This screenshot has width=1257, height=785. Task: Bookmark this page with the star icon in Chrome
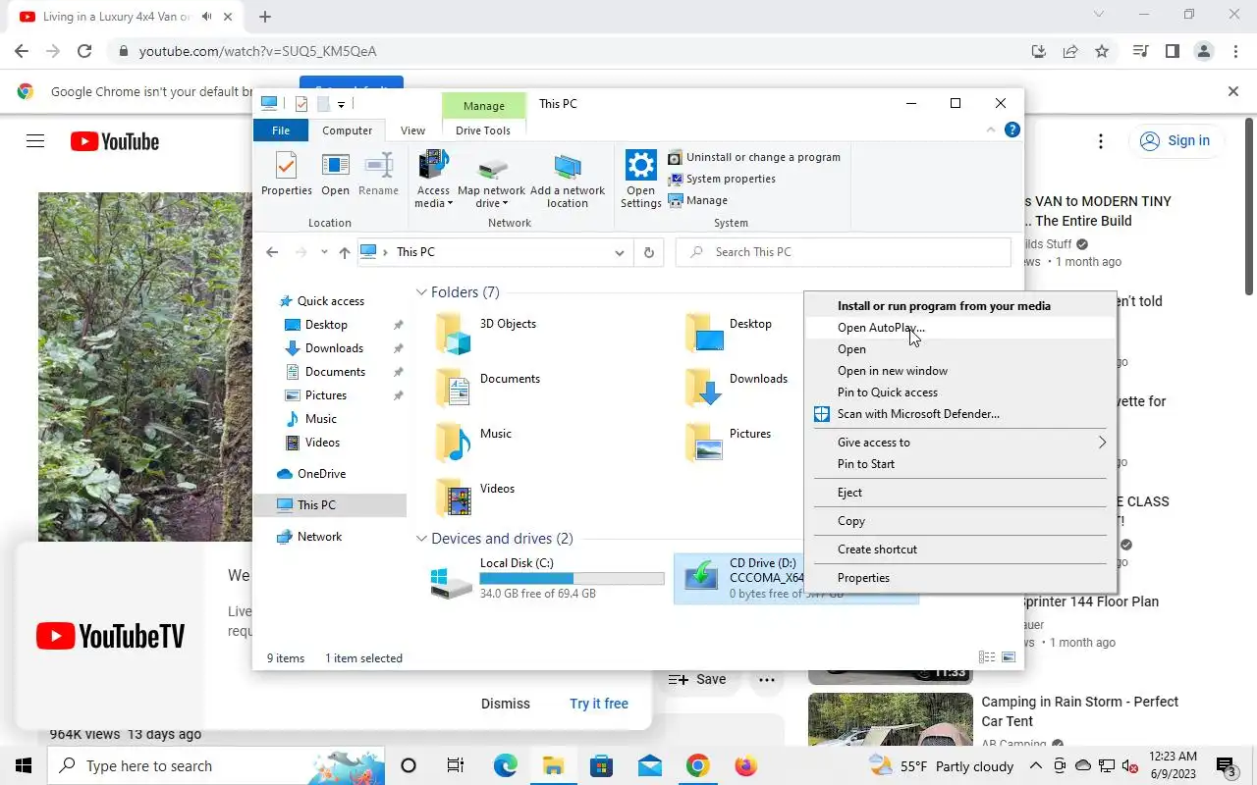pyautogui.click(x=1102, y=51)
